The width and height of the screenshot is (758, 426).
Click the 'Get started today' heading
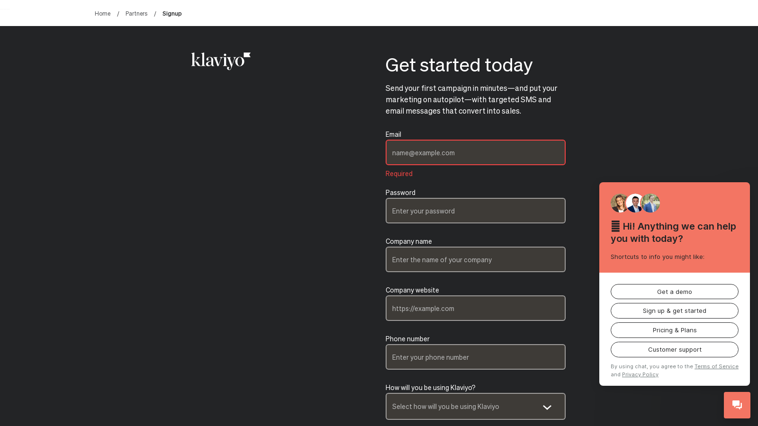click(x=459, y=65)
